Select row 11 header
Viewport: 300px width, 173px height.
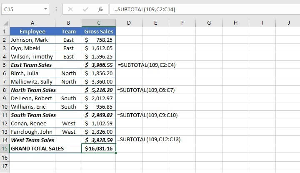(5, 115)
